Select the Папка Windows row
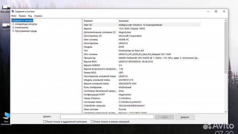The height and width of the screenshot is (134, 238). pos(141,98)
